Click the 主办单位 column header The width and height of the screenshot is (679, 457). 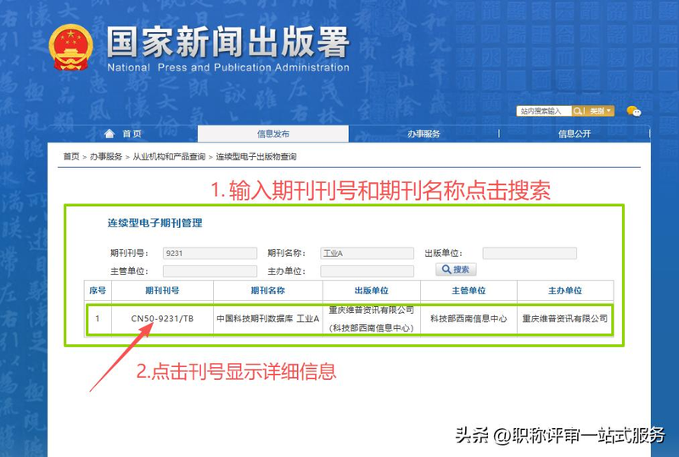coord(565,290)
